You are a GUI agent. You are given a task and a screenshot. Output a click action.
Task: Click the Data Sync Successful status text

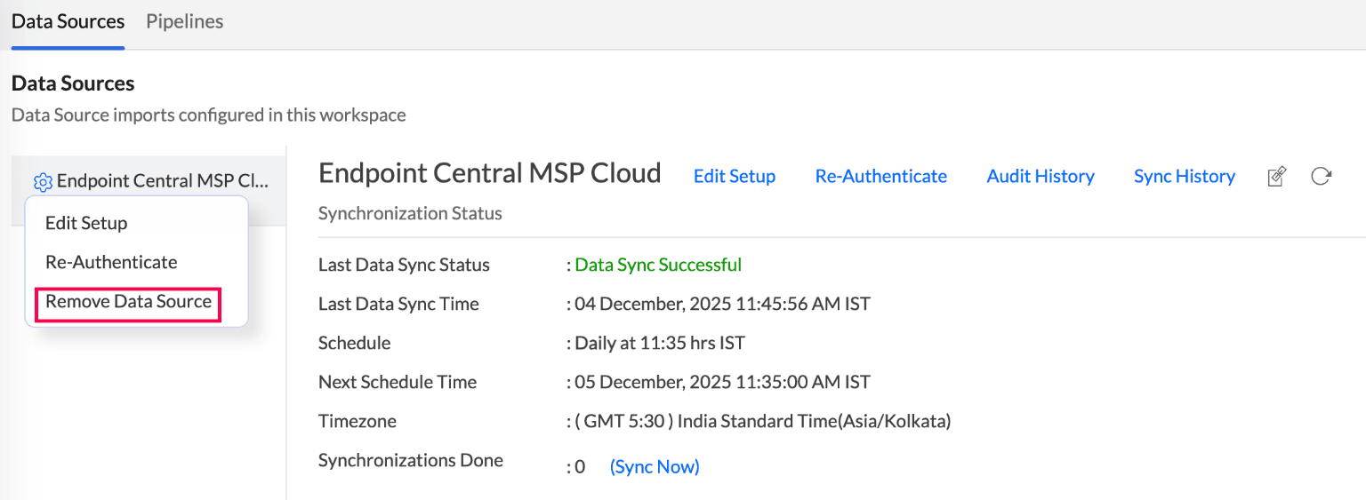pyautogui.click(x=658, y=265)
